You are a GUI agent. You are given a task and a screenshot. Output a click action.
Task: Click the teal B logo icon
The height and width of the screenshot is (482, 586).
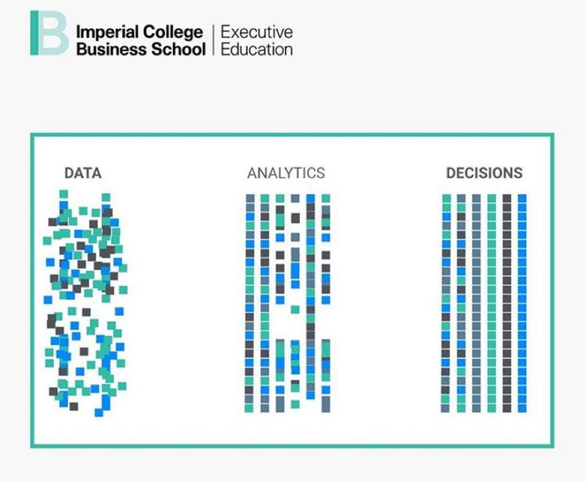pyautogui.click(x=49, y=33)
